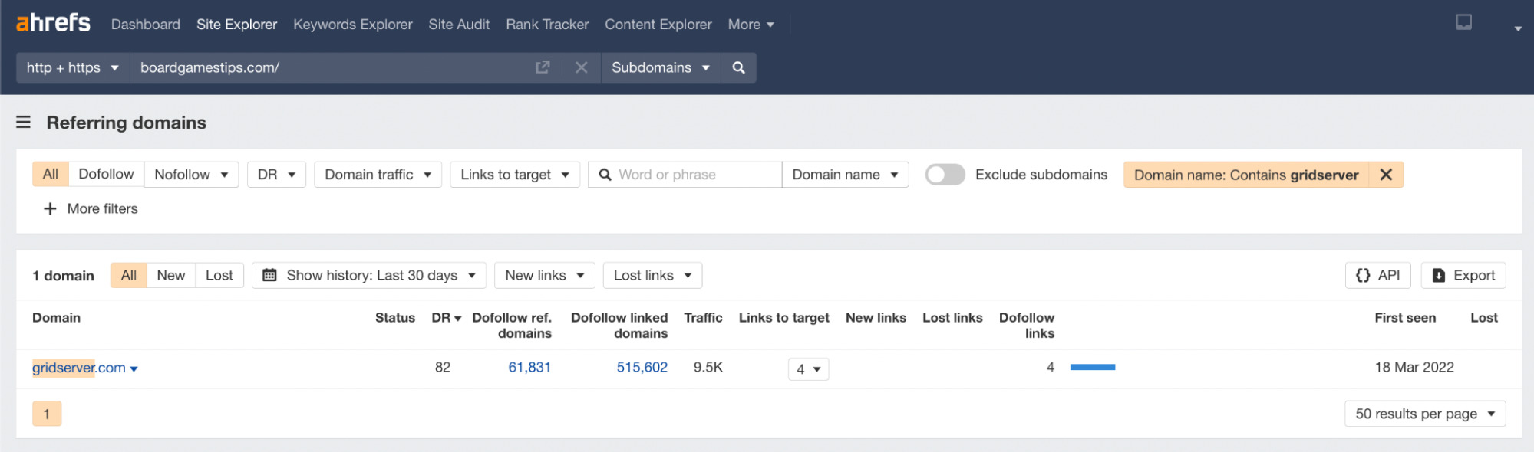Click the monitor icon in header
This screenshot has height=452, width=1534.
pyautogui.click(x=1463, y=23)
